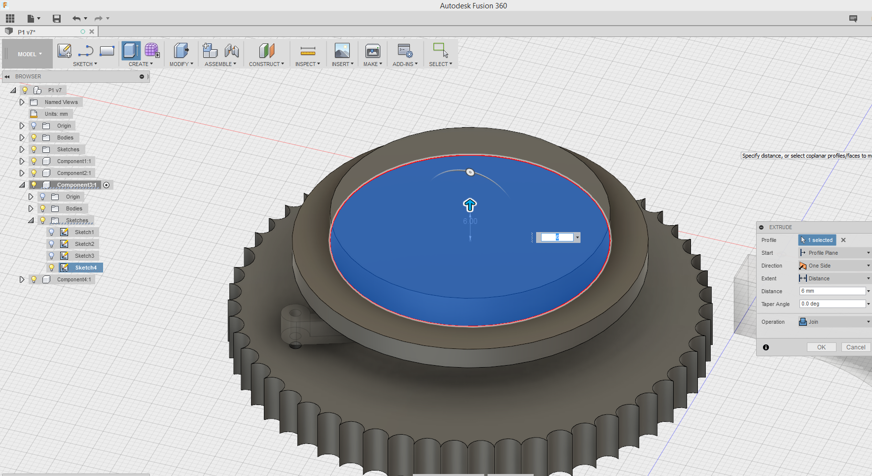Confirm the extrude with OK

pos(821,347)
